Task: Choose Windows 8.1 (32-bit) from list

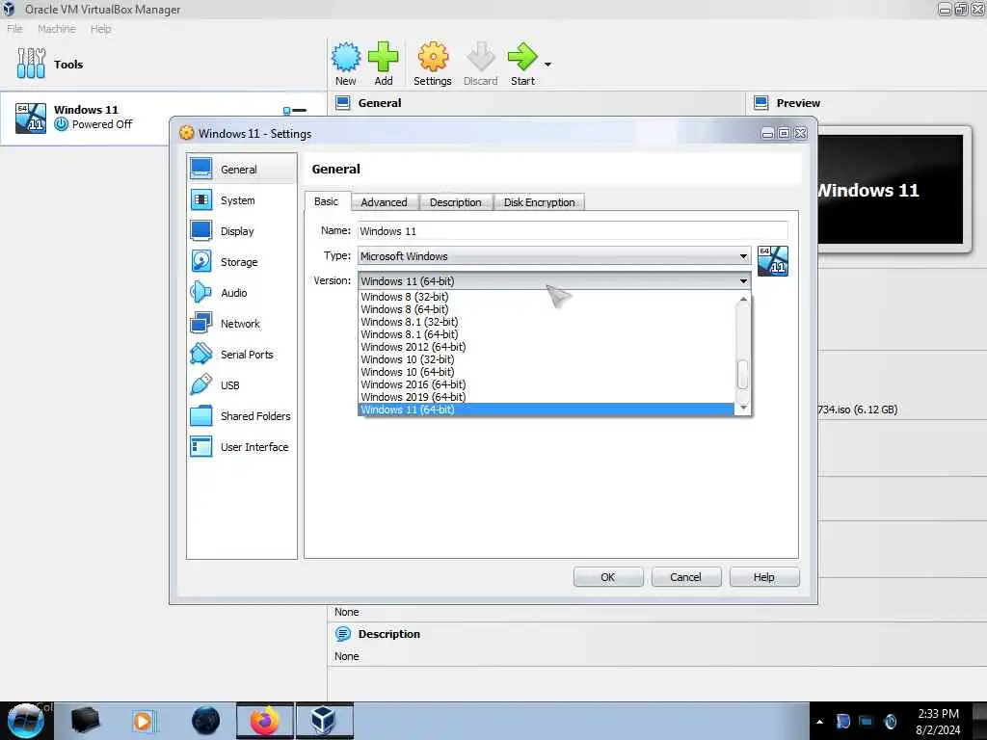Action: click(546, 322)
